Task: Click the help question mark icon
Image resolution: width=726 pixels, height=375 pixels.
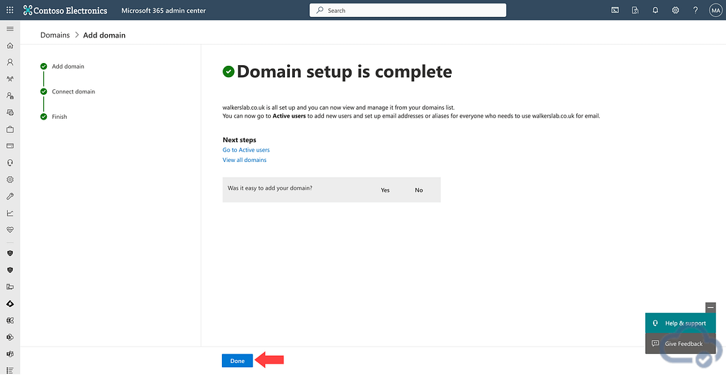Action: (696, 11)
